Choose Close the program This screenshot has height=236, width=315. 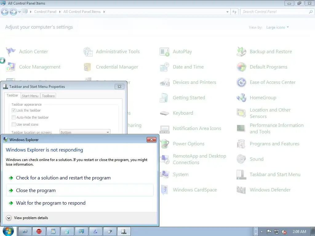80,190
